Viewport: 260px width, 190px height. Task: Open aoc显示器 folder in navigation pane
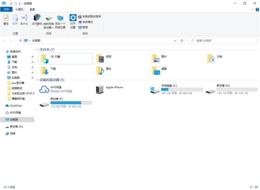click(16, 83)
